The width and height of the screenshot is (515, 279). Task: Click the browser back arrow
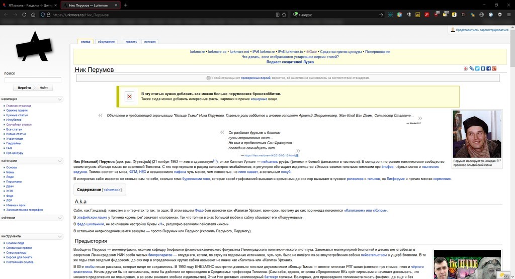click(x=6, y=15)
